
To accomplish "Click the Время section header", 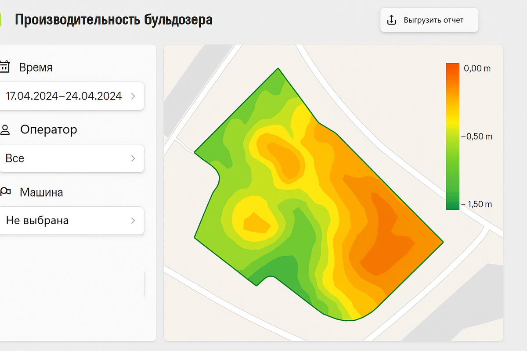I will point(36,67).
